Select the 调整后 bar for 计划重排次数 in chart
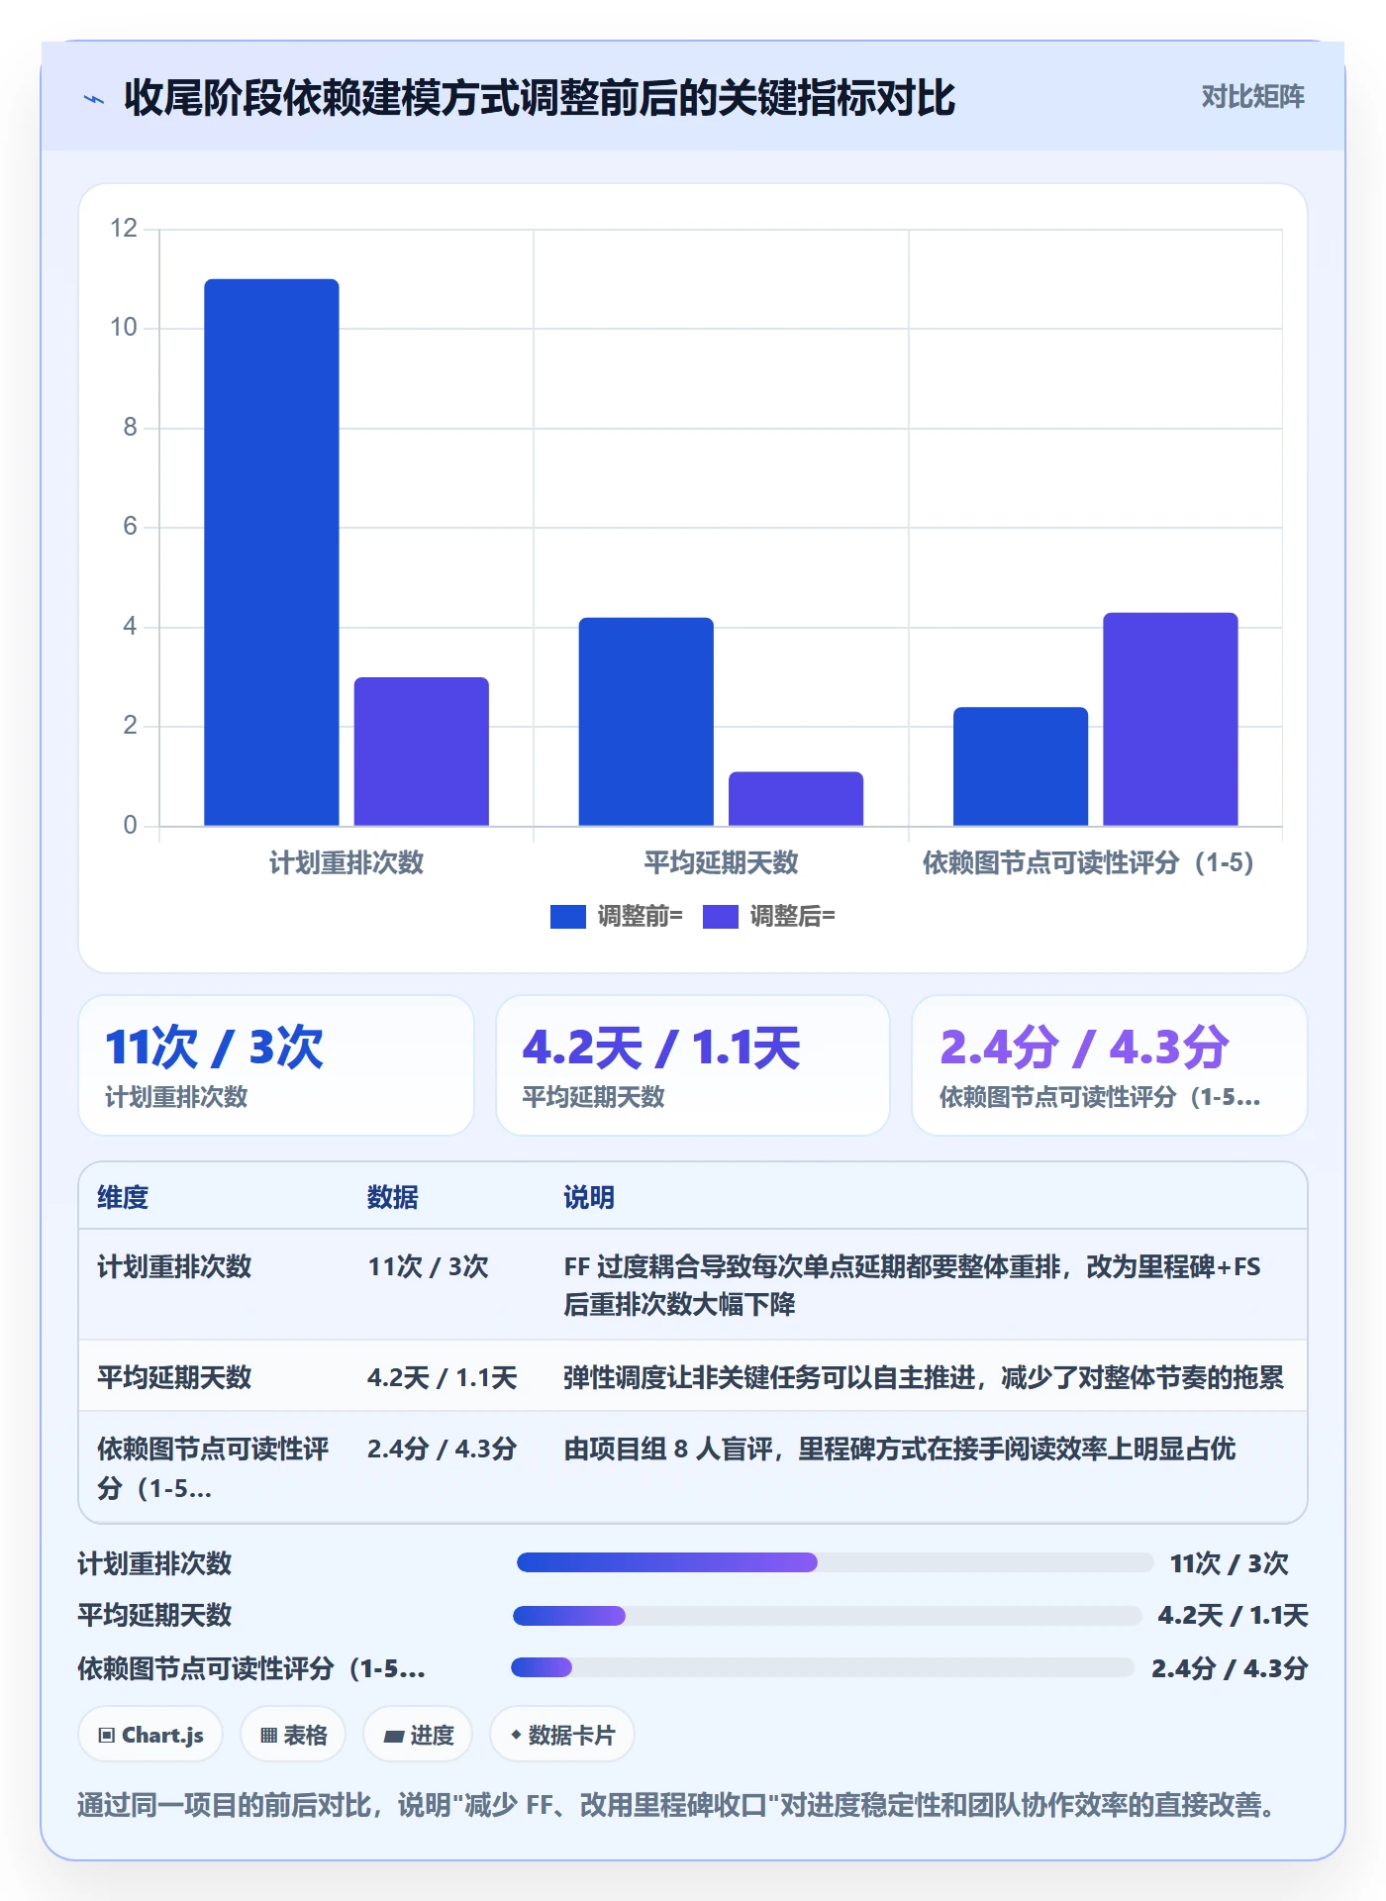The height and width of the screenshot is (1901, 1386). coord(422,751)
